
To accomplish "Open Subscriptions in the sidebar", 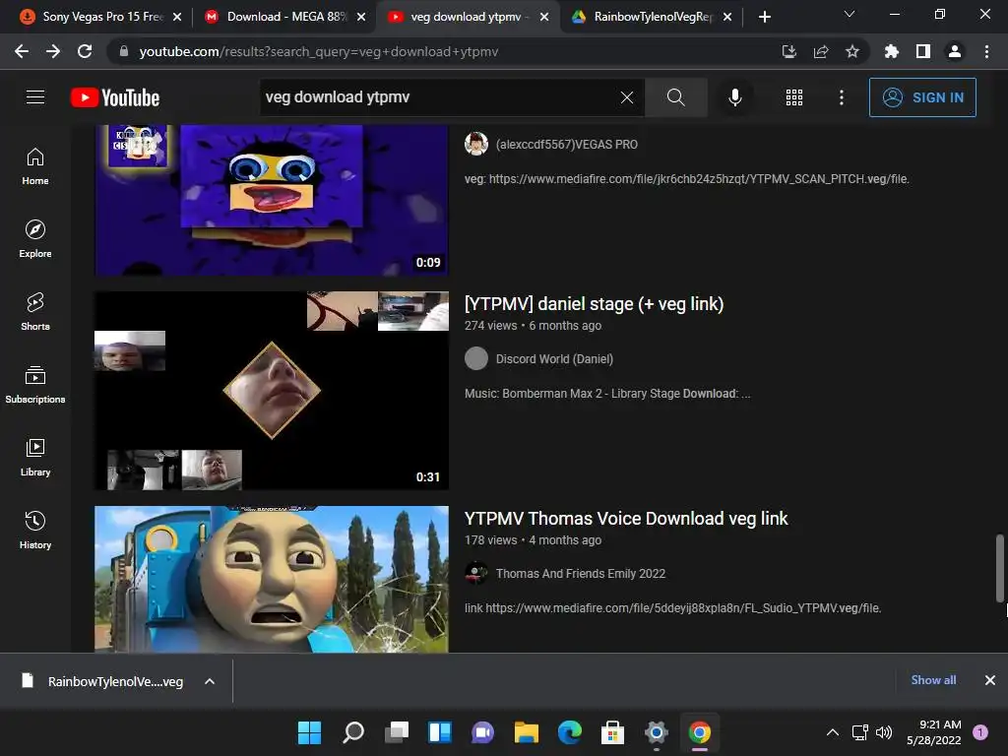I will [35, 385].
